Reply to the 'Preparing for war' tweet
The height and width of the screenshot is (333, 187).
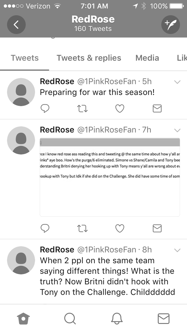pyautogui.click(x=45, y=108)
